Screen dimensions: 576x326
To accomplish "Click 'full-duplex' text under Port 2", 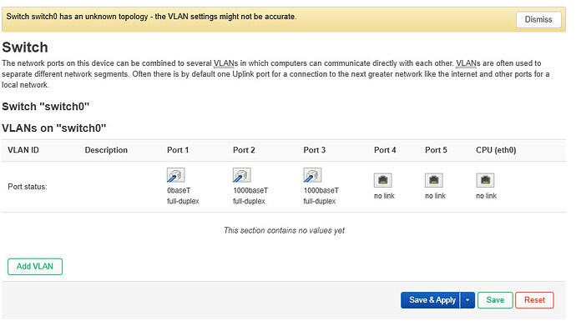I will (249, 201).
